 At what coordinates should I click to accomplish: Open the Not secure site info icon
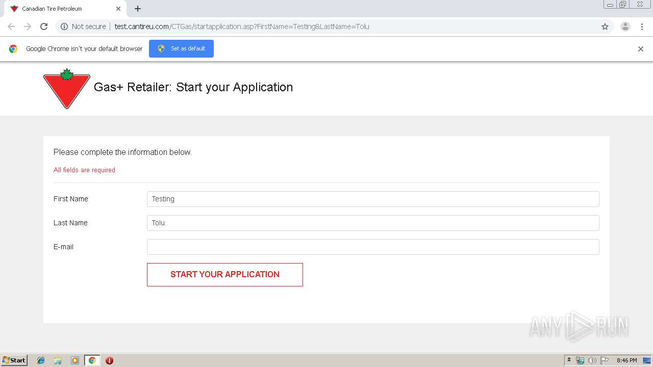[x=64, y=27]
